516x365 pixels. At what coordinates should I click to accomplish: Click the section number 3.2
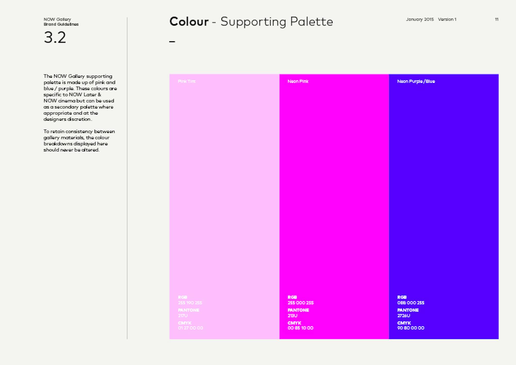click(x=55, y=38)
